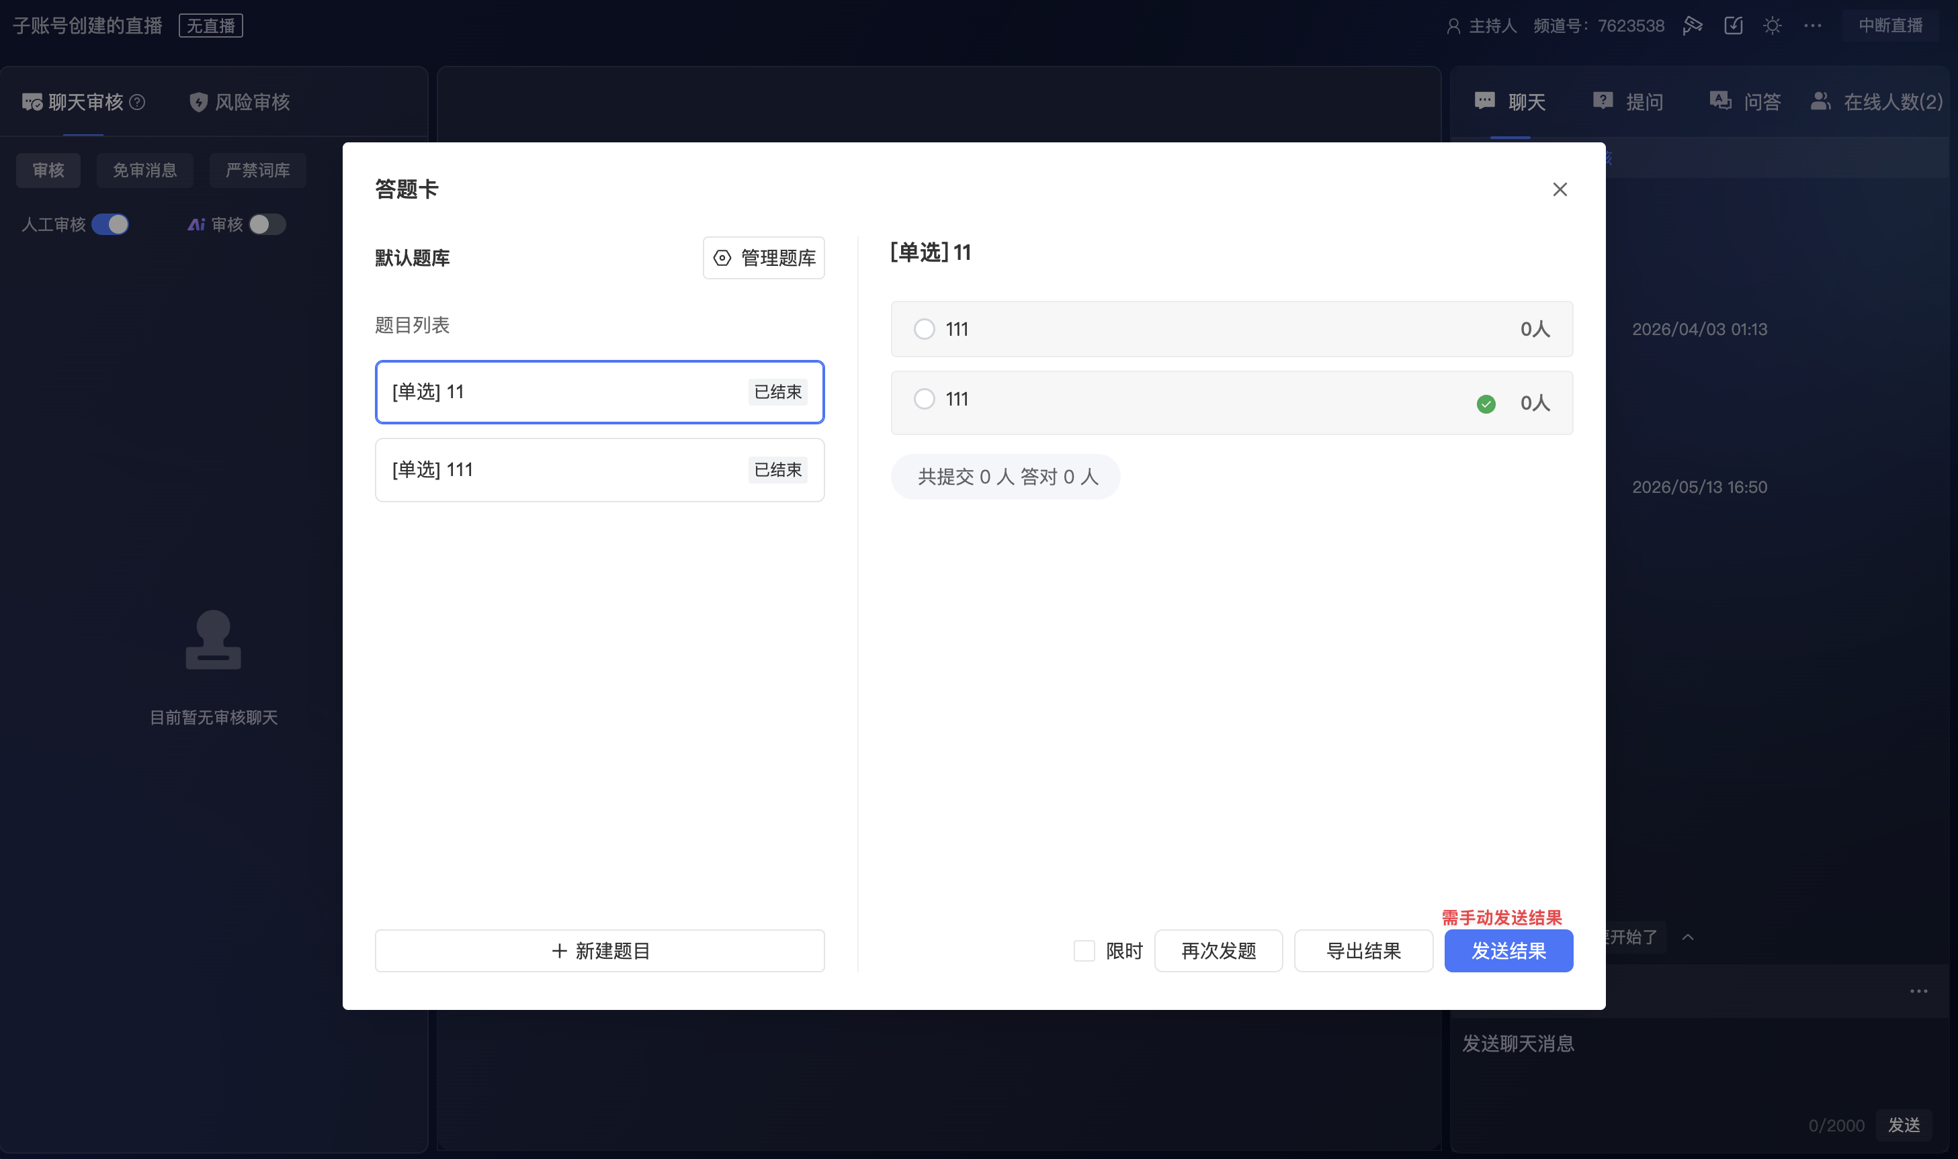Image resolution: width=1958 pixels, height=1159 pixels.
Task: Click the 发送 chat send button
Action: (x=1904, y=1125)
